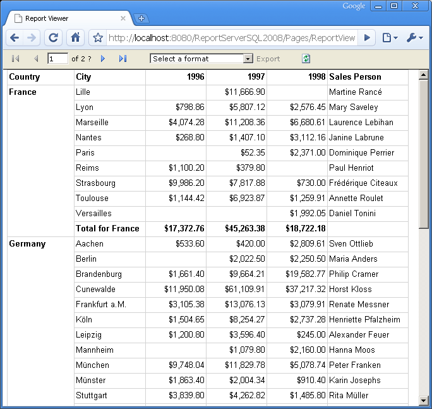Click Leipzig 1998 value $245.00
Screen dimensions: 432x409
click(311, 334)
